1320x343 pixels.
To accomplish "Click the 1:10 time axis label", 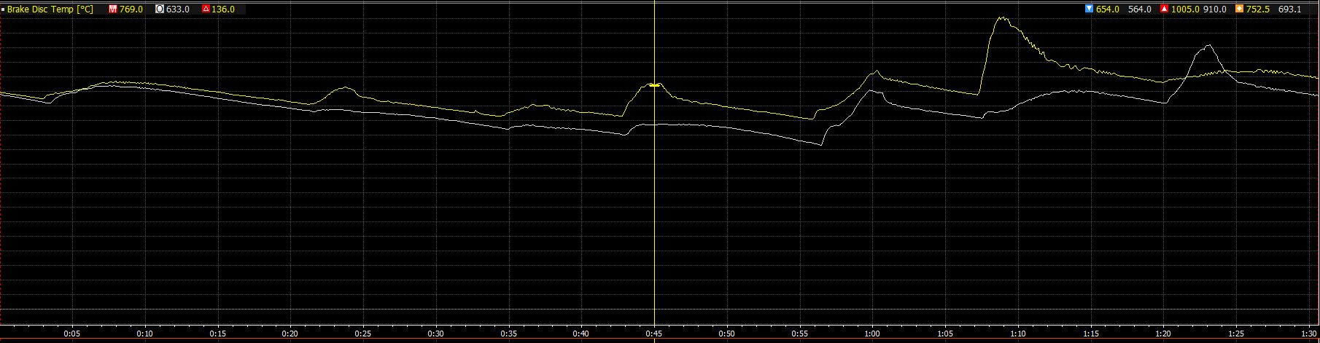I will [x=1018, y=334].
